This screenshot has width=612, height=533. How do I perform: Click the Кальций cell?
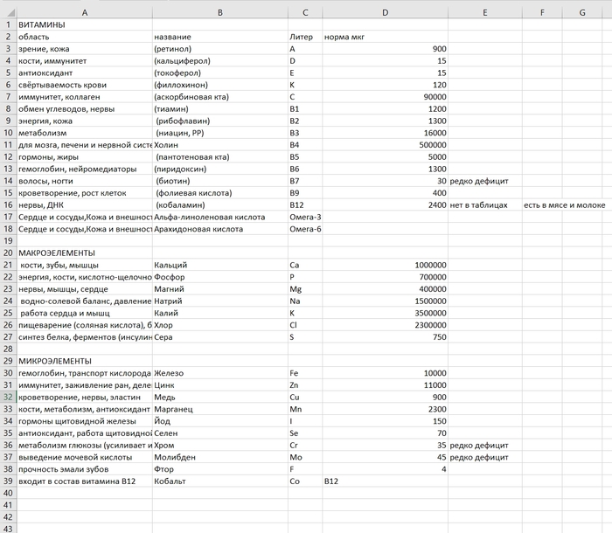tap(220, 265)
